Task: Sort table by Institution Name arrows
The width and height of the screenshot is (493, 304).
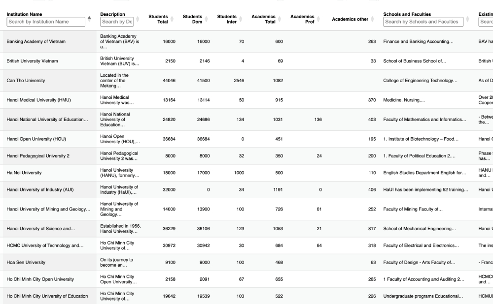Action: pyautogui.click(x=89, y=19)
